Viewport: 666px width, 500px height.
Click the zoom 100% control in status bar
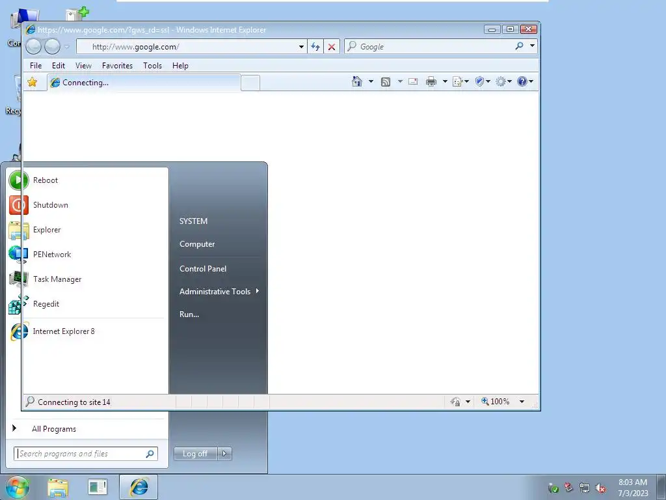coord(495,401)
